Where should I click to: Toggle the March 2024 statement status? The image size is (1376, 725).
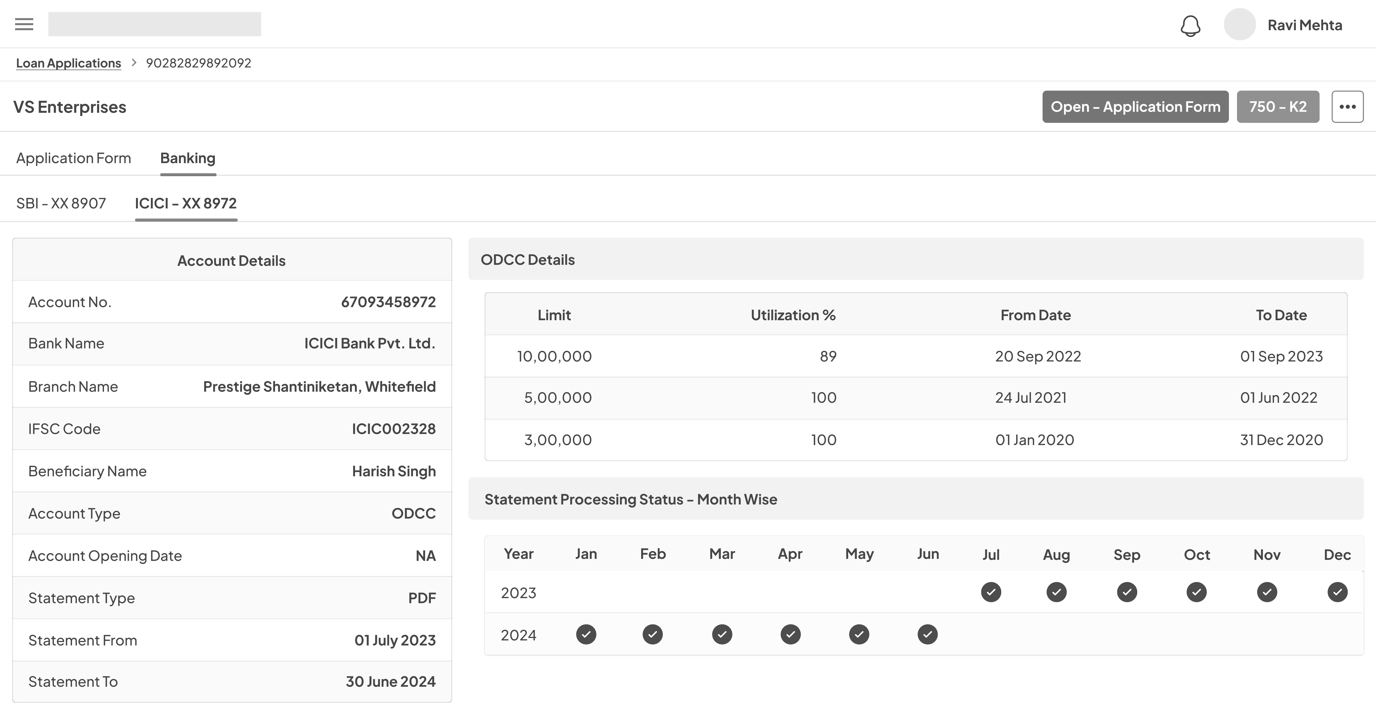(x=722, y=634)
